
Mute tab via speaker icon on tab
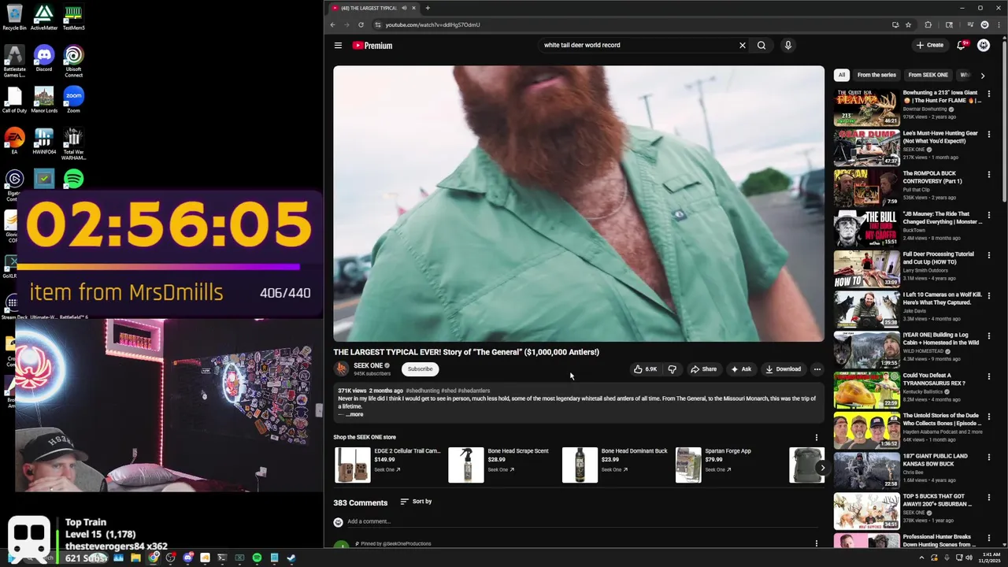coord(404,8)
